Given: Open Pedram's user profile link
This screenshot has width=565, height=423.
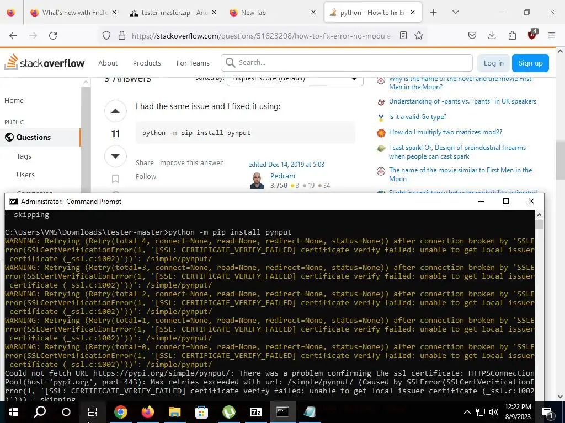Looking at the screenshot, I should pyautogui.click(x=282, y=176).
